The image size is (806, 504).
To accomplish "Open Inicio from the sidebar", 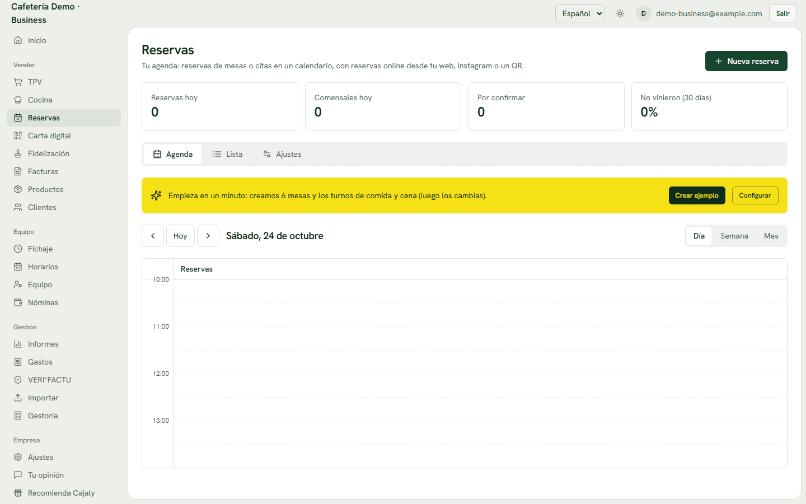I will coord(64,40).
